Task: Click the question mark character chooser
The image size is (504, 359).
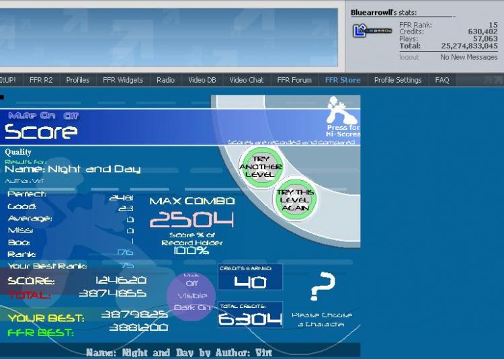Action: [x=322, y=287]
